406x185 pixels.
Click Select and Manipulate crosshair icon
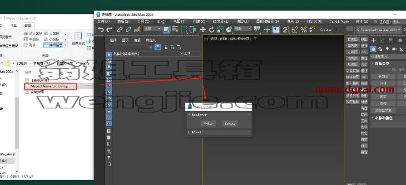click(x=267, y=29)
